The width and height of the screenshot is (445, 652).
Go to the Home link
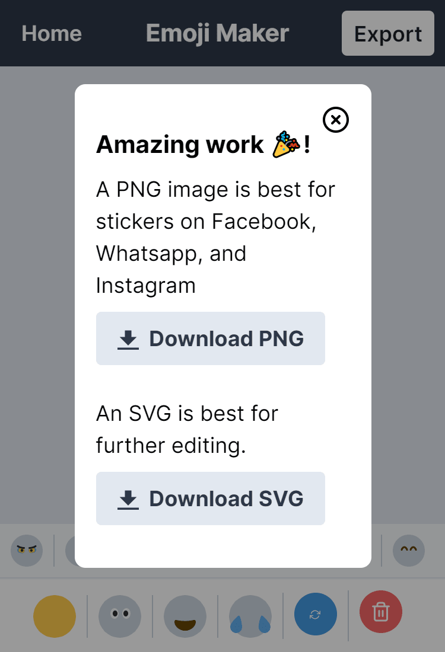[x=52, y=33]
